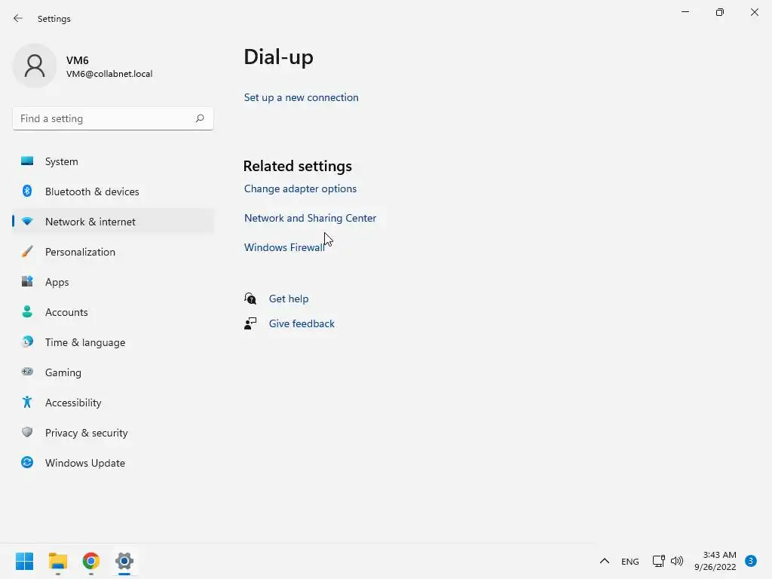Focus the Find a setting box

(113, 118)
